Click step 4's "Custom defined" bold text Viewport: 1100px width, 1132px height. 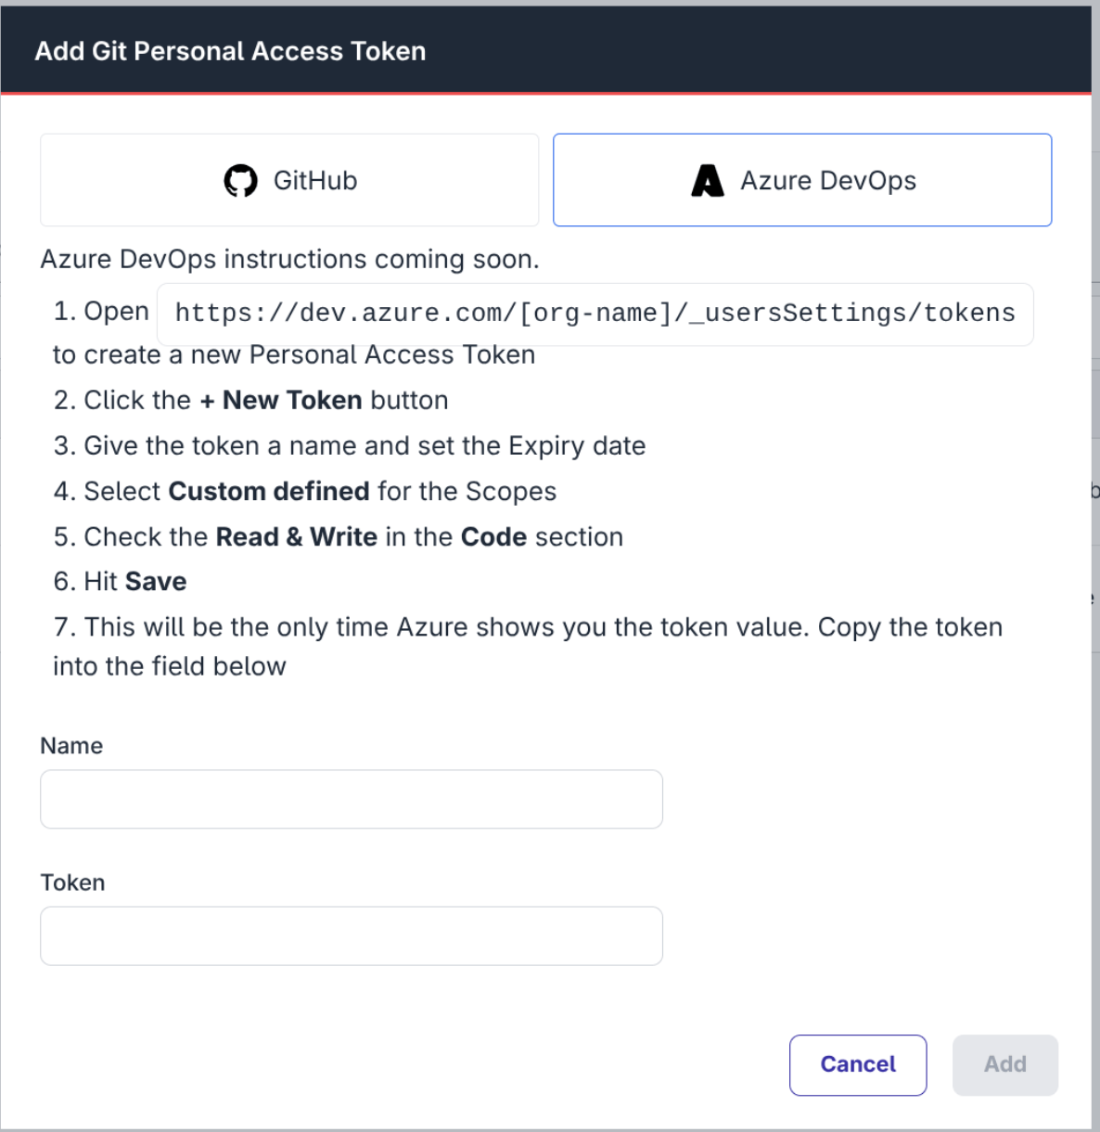pyautogui.click(x=269, y=491)
